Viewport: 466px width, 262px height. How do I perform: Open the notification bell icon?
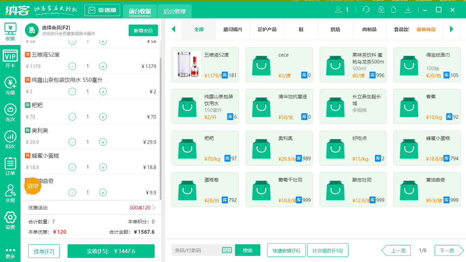click(393, 10)
